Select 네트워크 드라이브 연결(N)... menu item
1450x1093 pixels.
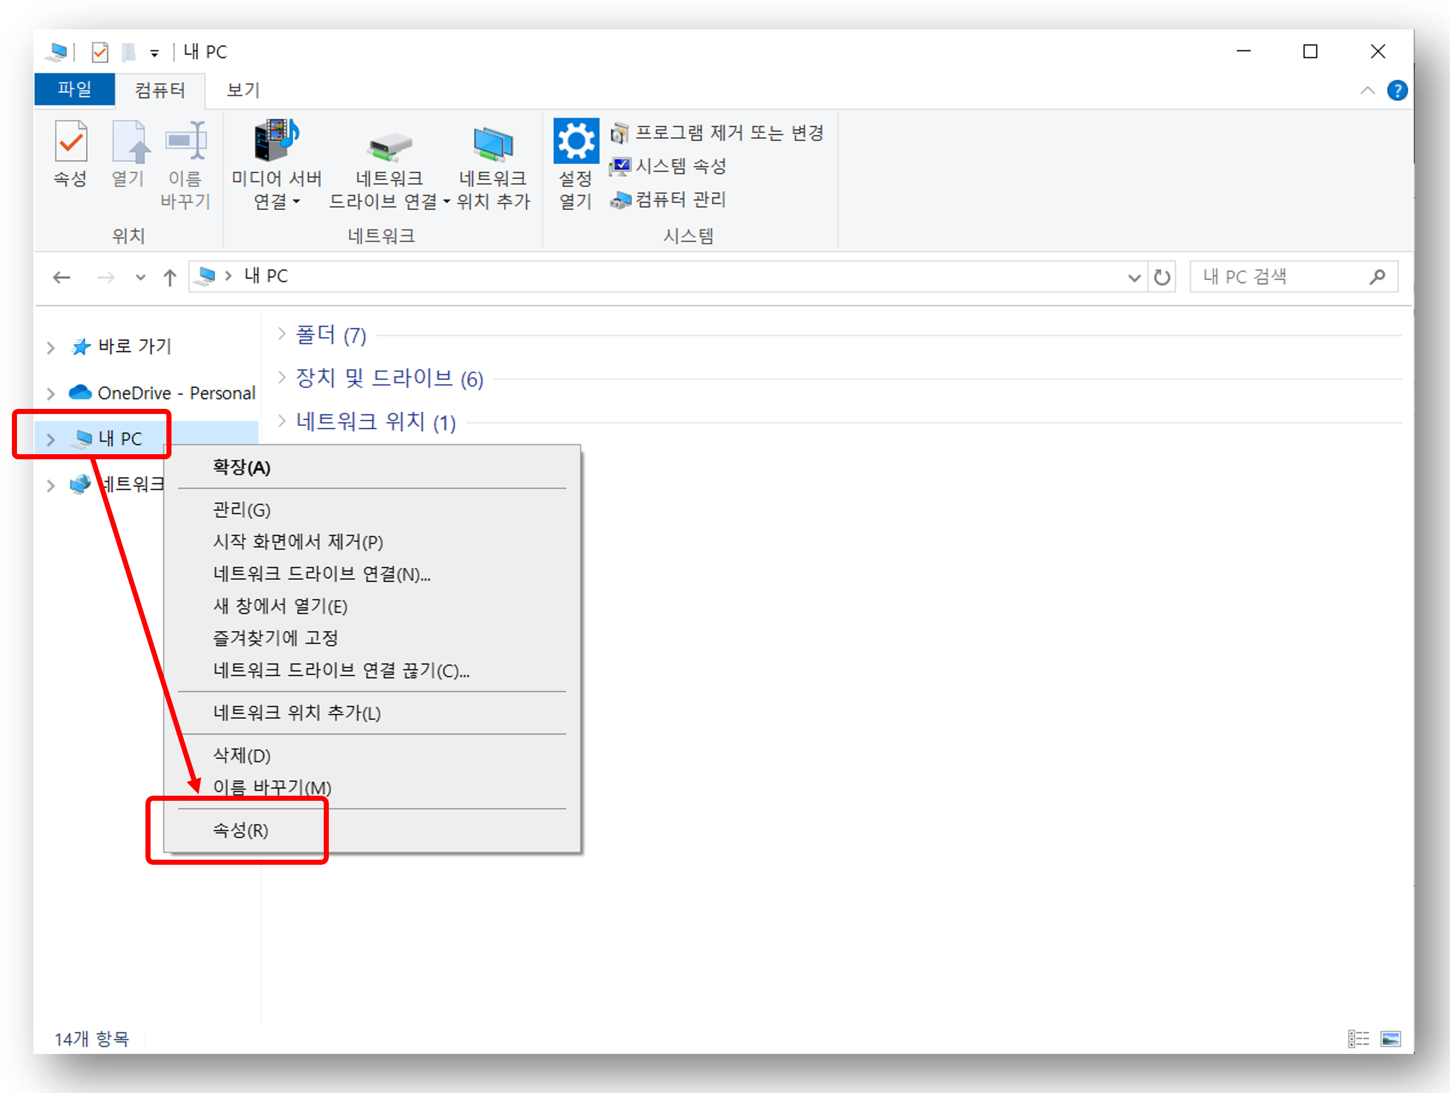point(372,573)
